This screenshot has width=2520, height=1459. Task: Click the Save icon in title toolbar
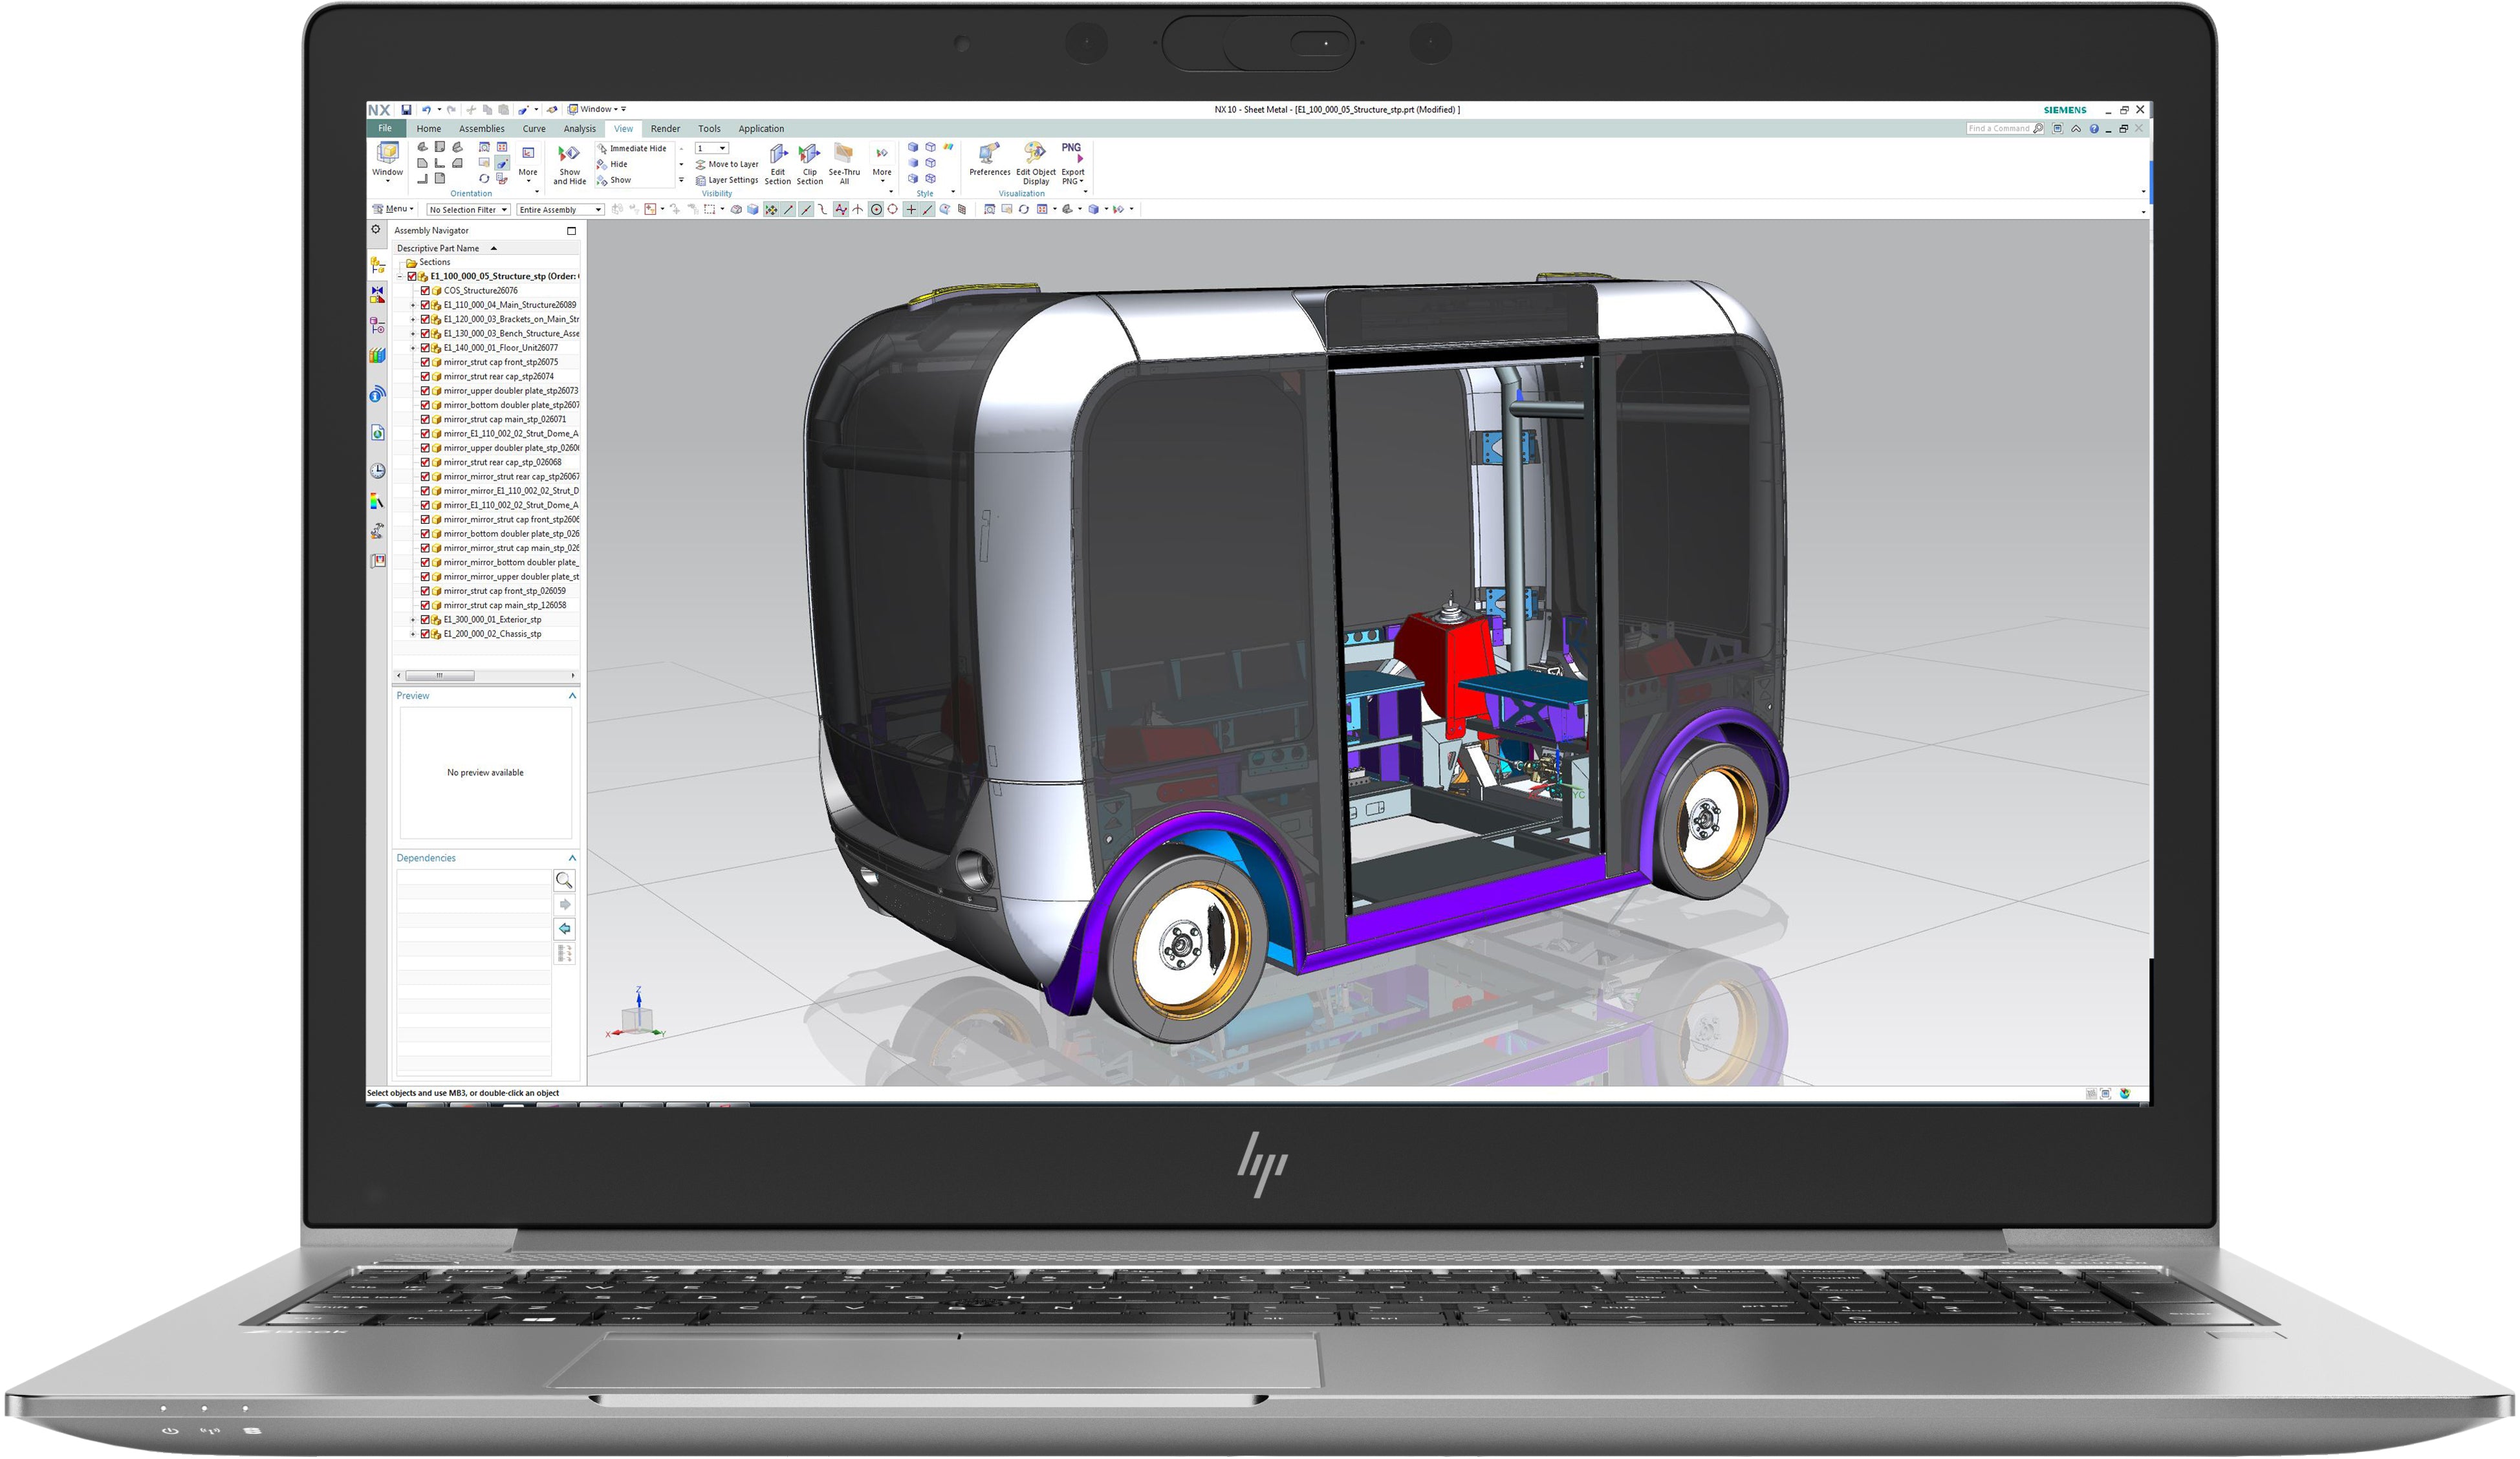406,110
